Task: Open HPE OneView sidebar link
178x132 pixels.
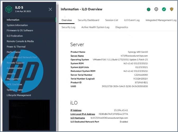Action: pyautogui.click(x=14, y=84)
